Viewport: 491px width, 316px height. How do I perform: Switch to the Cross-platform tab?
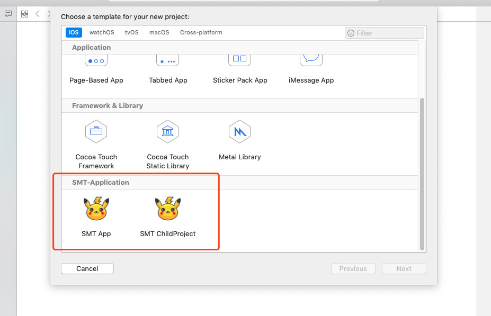[x=201, y=32]
